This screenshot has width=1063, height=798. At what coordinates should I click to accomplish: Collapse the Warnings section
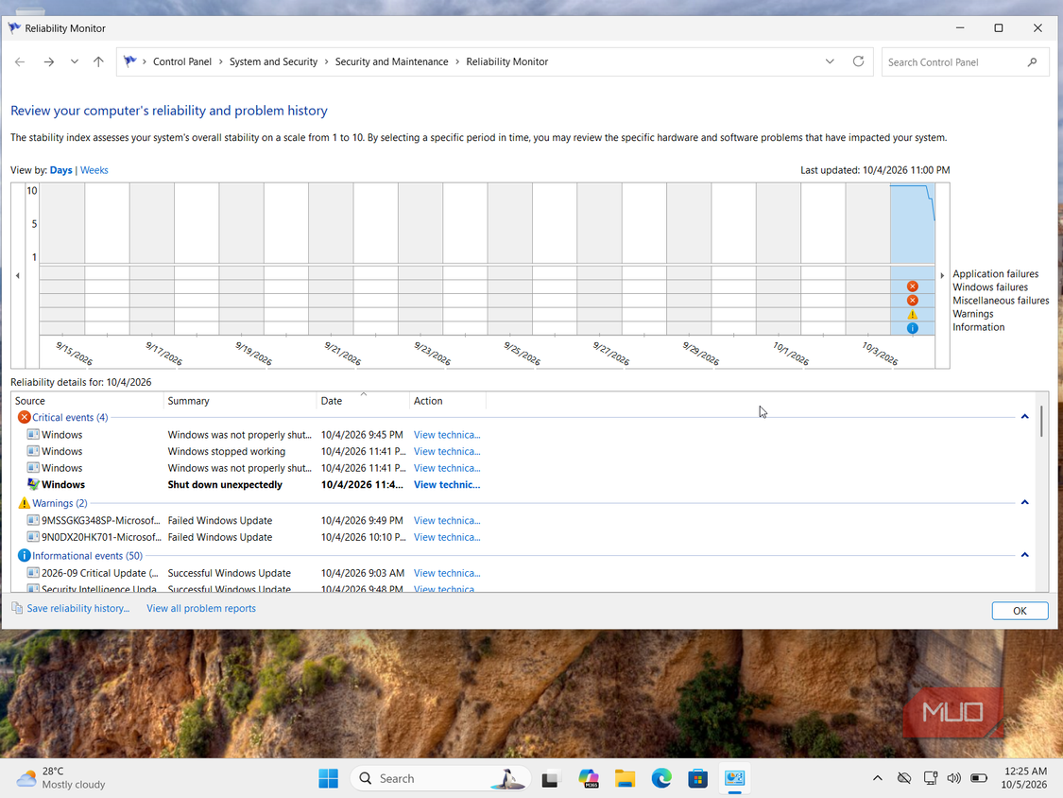(x=1025, y=502)
